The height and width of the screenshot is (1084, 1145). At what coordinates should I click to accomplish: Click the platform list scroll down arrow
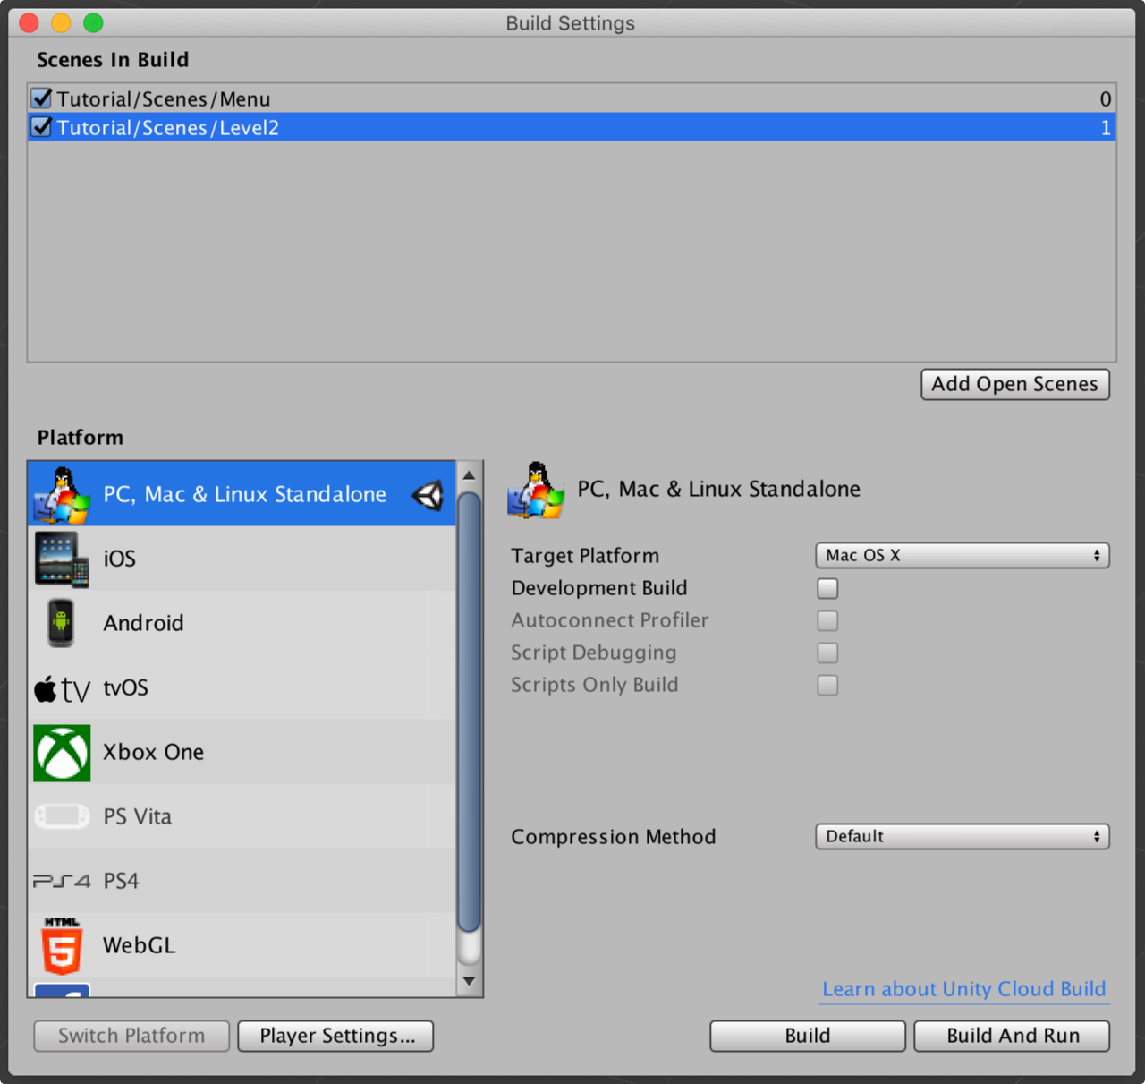(469, 981)
